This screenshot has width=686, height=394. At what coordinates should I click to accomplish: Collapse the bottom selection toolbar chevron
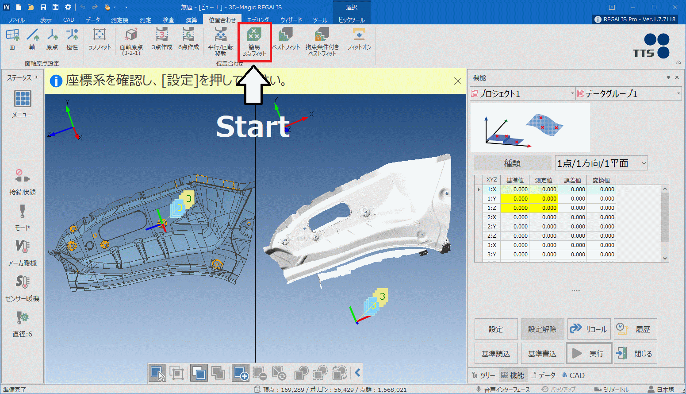358,373
